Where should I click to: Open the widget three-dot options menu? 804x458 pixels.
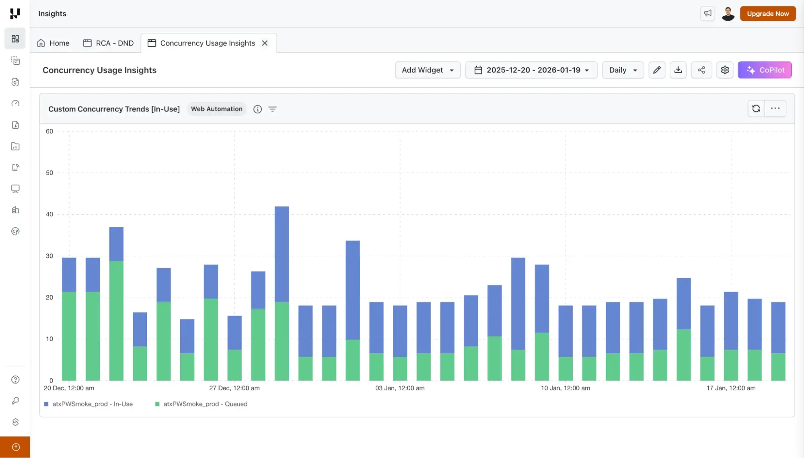(775, 109)
